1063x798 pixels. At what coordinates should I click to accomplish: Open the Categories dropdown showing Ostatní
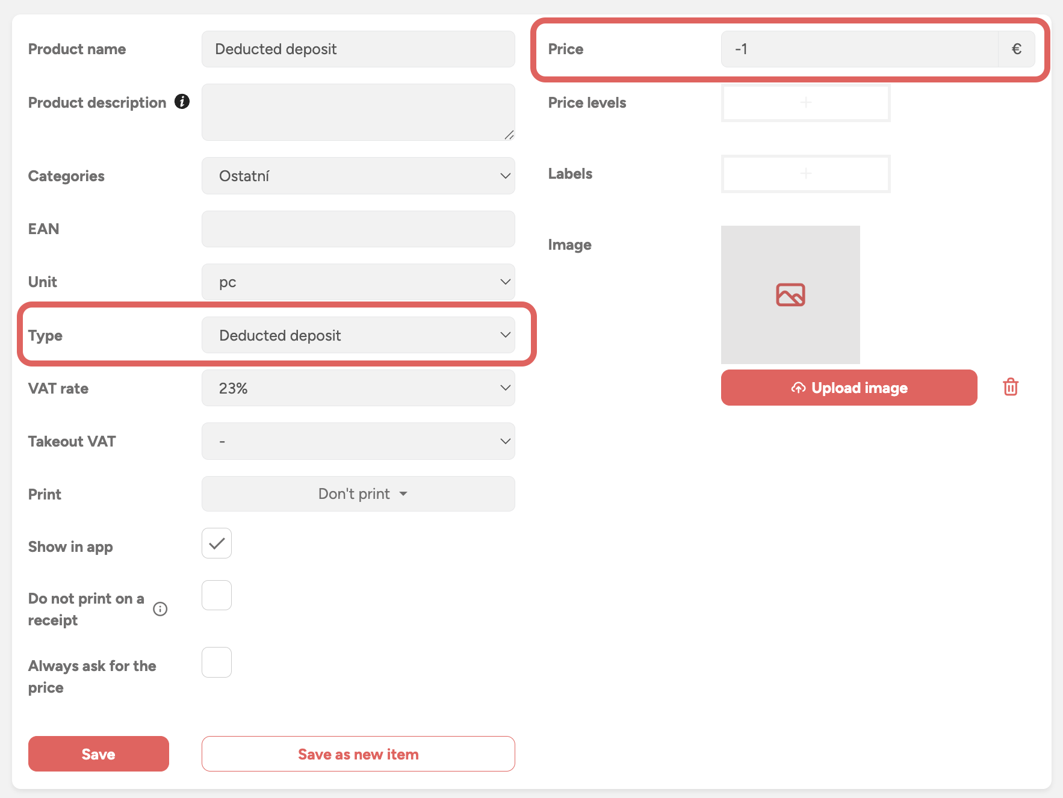(x=358, y=176)
